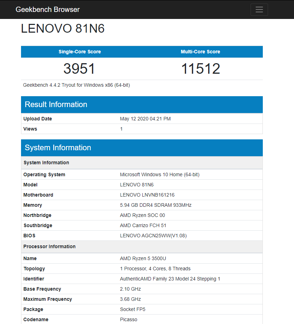The width and height of the screenshot is (294, 324).
Task: Click the Topology label
Action: (x=34, y=269)
